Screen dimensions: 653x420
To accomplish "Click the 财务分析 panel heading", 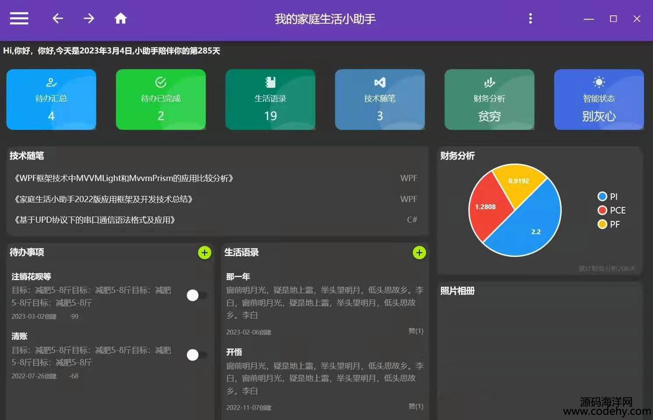I will [x=458, y=156].
